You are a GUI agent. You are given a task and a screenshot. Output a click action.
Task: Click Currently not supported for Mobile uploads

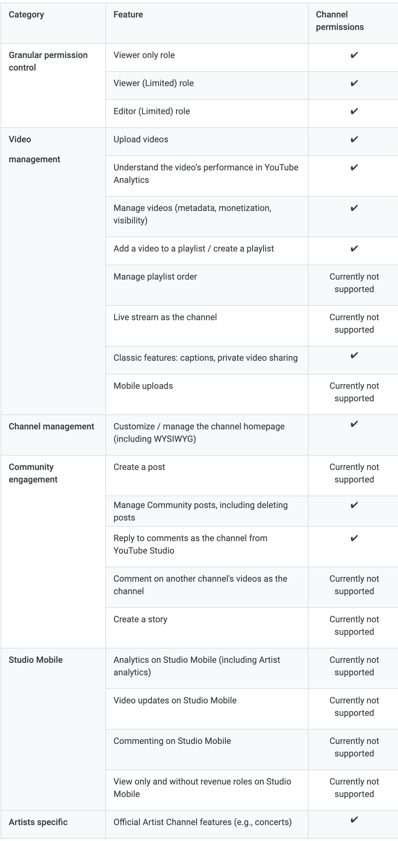point(354,392)
